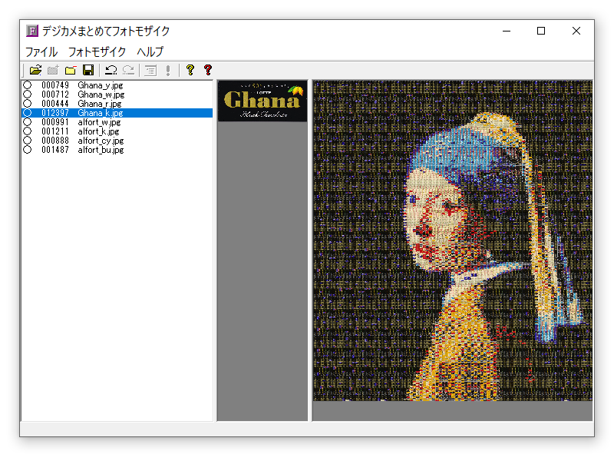Undo with the left curved arrow icon
Screen dimensions: 614x461
tap(111, 70)
